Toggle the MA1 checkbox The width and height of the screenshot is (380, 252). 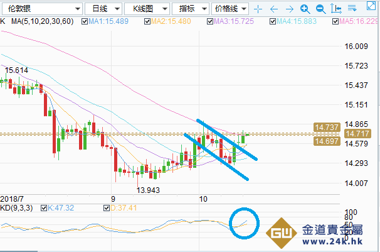85,21
